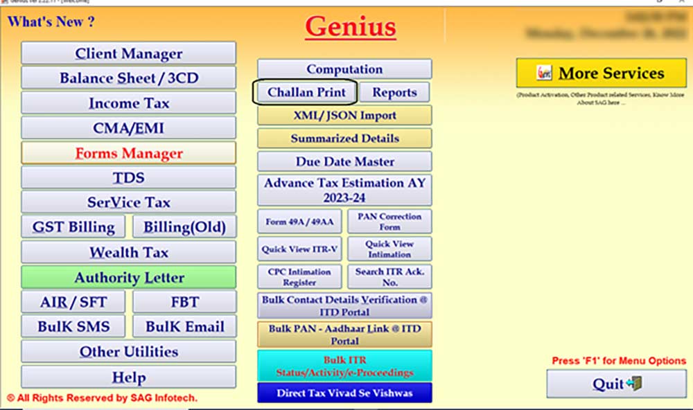Open the TDS module
The image size is (693, 410).
pyautogui.click(x=128, y=177)
